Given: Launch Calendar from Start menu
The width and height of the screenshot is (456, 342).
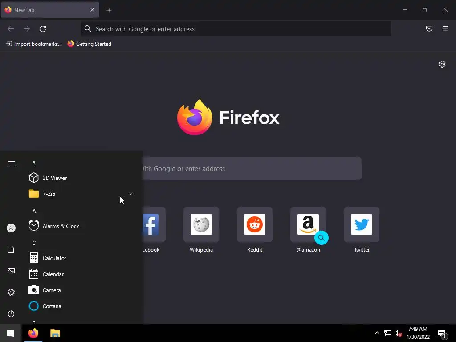Looking at the screenshot, I should point(81,274).
